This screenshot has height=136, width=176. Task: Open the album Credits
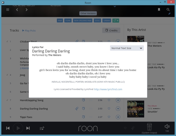[x=111, y=30]
